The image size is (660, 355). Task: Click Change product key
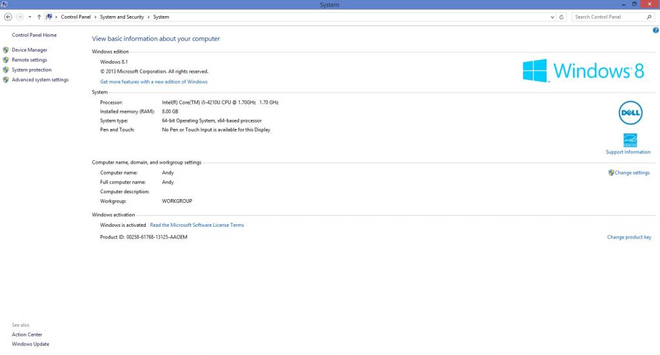pyautogui.click(x=629, y=237)
